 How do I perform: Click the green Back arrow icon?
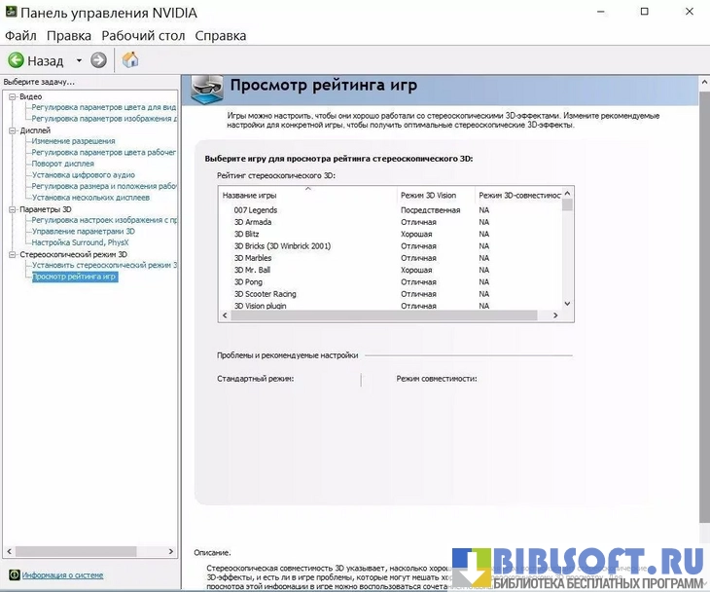(x=17, y=60)
